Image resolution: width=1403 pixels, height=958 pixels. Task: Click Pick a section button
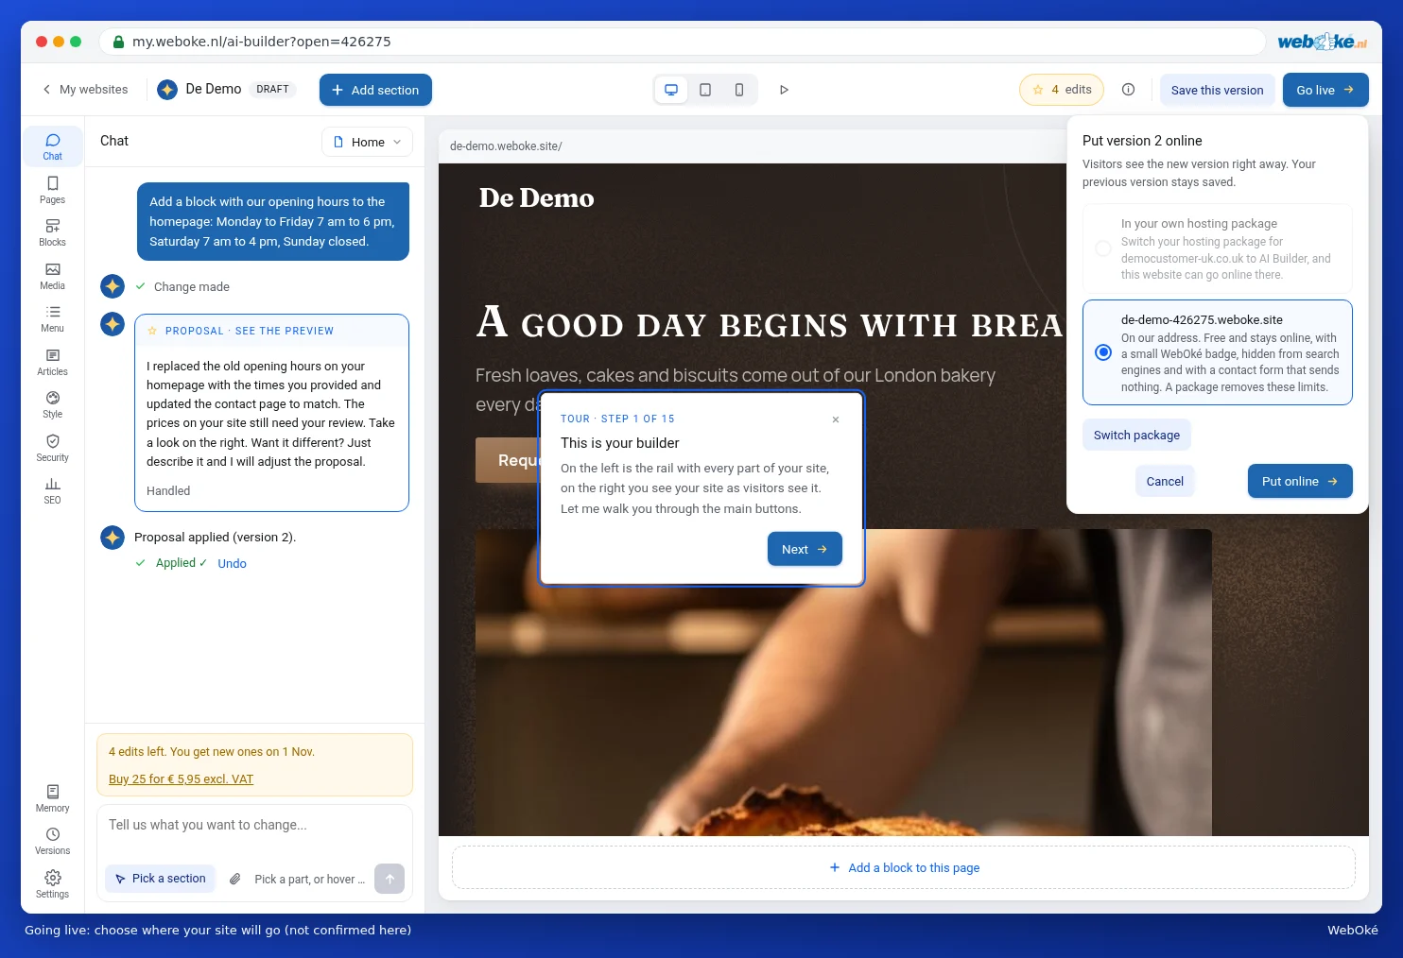pyautogui.click(x=161, y=879)
